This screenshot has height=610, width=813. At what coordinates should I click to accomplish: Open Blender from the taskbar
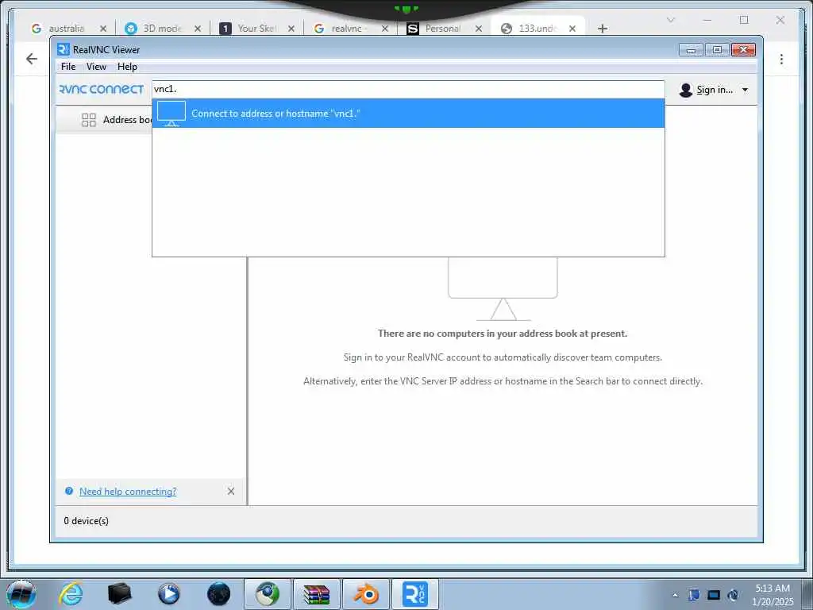tap(366, 594)
